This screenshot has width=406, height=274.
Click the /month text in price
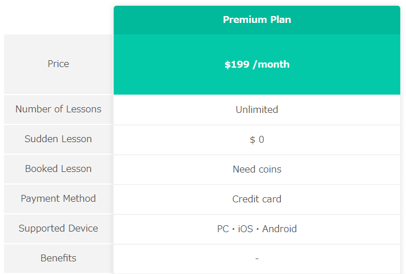tap(271, 64)
